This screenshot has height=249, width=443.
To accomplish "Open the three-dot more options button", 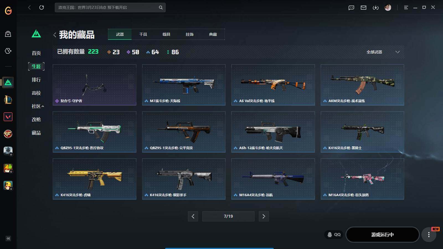I will [x=429, y=235].
